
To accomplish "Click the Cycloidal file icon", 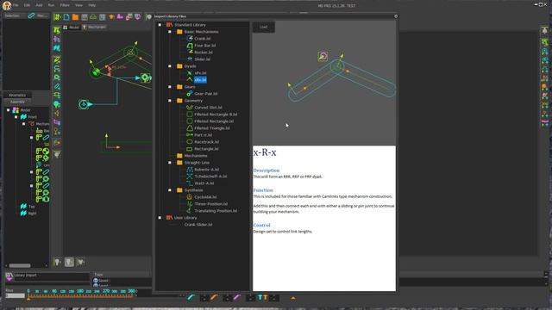I will click(190, 197).
